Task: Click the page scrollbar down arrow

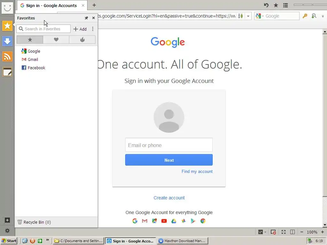Action: [x=325, y=225]
